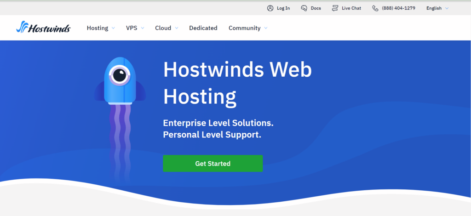Open the Hosting navigation item
The image size is (471, 216).
pyautogui.click(x=97, y=28)
